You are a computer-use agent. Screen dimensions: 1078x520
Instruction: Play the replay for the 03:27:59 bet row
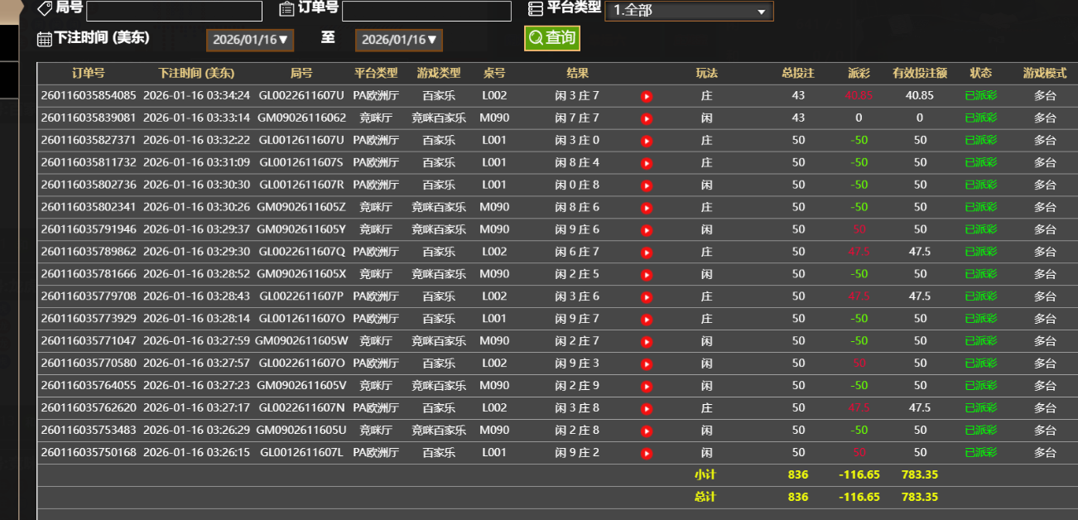645,340
